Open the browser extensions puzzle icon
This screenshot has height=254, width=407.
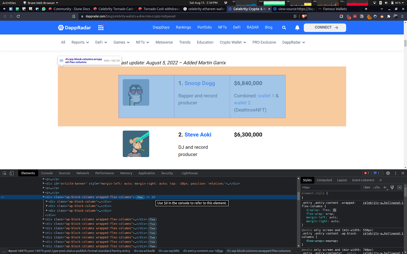(x=389, y=16)
